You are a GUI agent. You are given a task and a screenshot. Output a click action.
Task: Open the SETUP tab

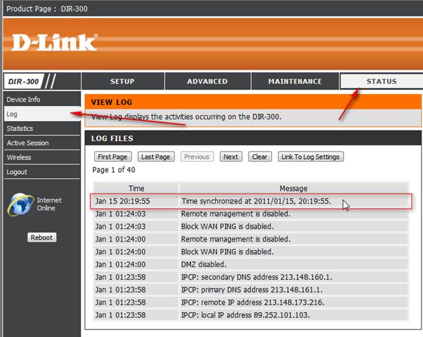point(123,81)
